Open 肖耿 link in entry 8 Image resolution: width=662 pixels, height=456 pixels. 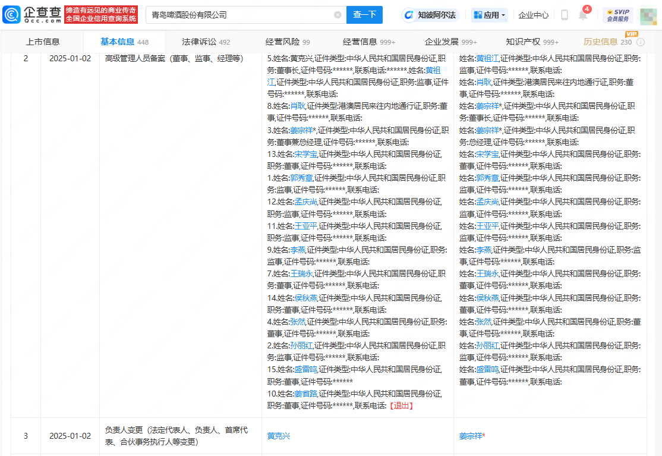pyautogui.click(x=298, y=106)
